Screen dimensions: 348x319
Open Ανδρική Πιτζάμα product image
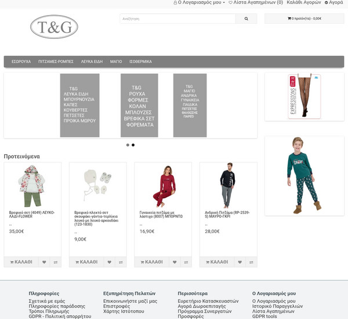coord(228,186)
